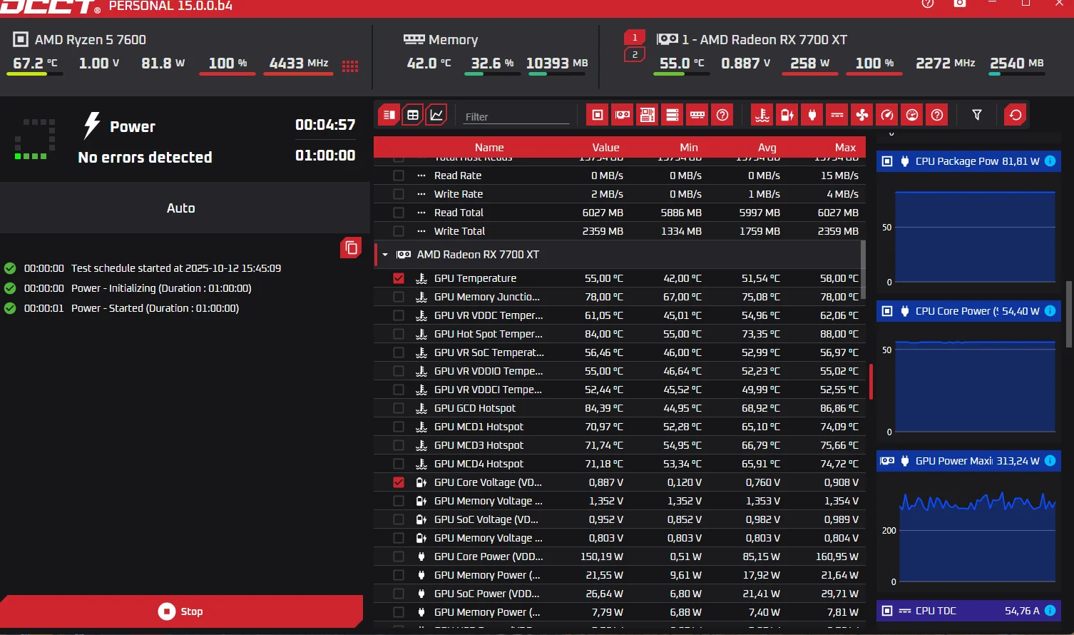Image resolution: width=1074 pixels, height=635 pixels.
Task: Enable the Write Total checkbox
Action: point(399,231)
